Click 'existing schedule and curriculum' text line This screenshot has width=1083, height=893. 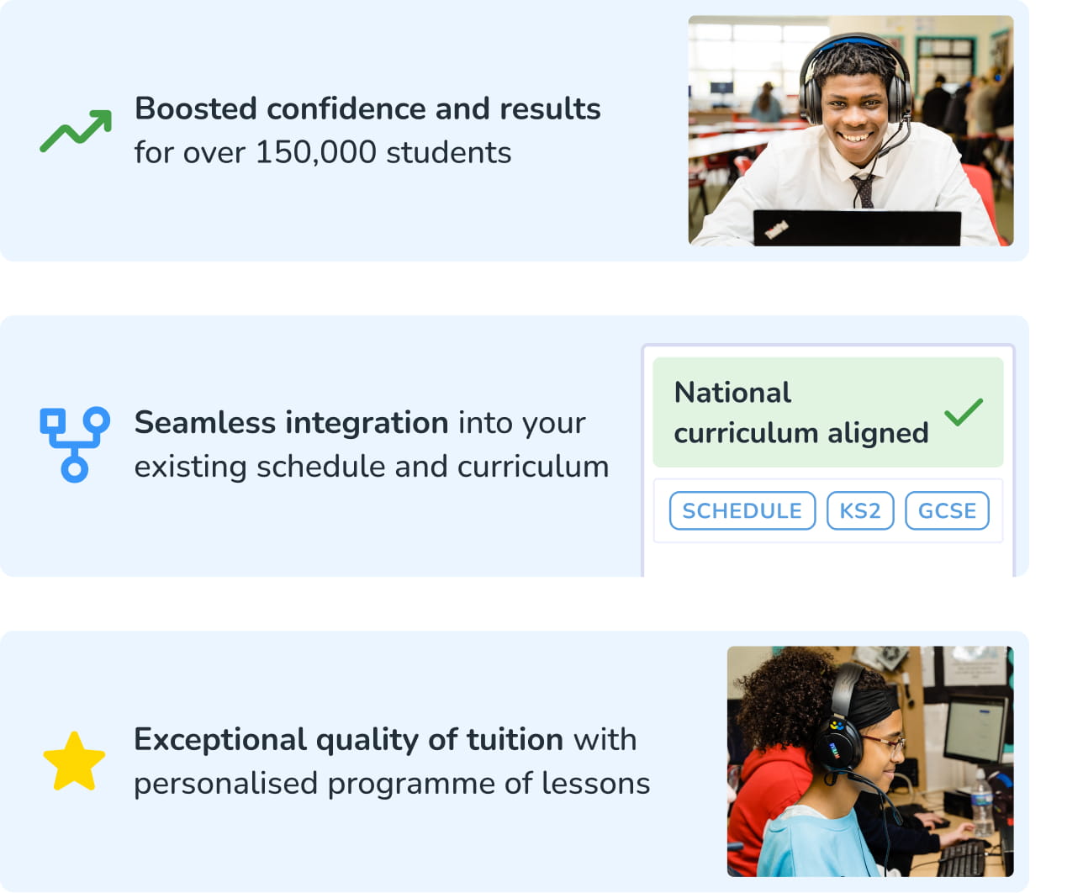click(x=372, y=466)
